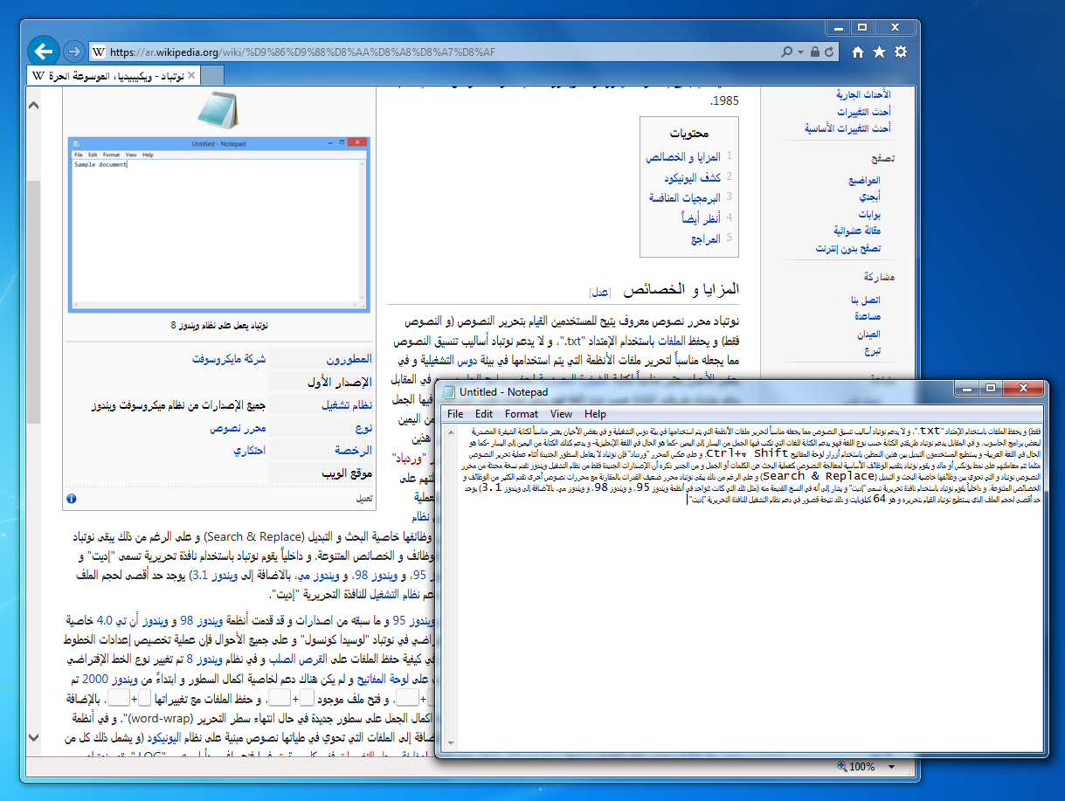The width and height of the screenshot is (1065, 801).
Task: Click the blue info icon in infobox
Action: (72, 499)
